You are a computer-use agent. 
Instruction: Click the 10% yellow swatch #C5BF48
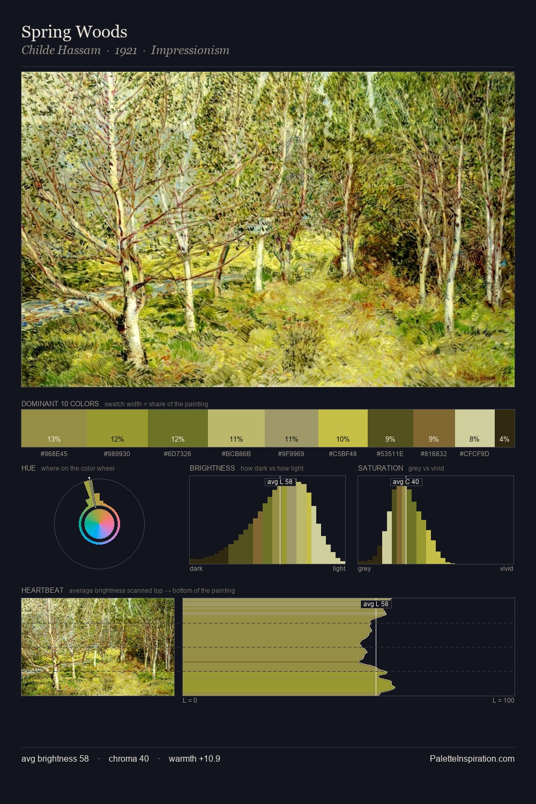[x=343, y=428]
